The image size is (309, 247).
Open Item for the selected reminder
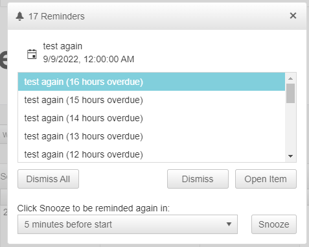(x=266, y=179)
